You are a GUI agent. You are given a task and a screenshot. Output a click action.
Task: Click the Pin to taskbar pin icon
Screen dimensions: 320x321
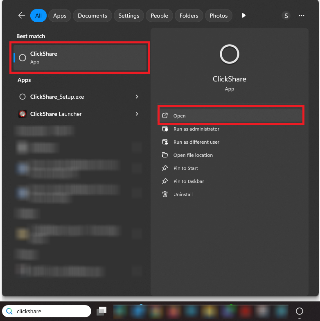pyautogui.click(x=165, y=181)
